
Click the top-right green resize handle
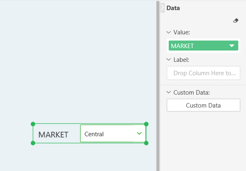pyautogui.click(x=146, y=124)
